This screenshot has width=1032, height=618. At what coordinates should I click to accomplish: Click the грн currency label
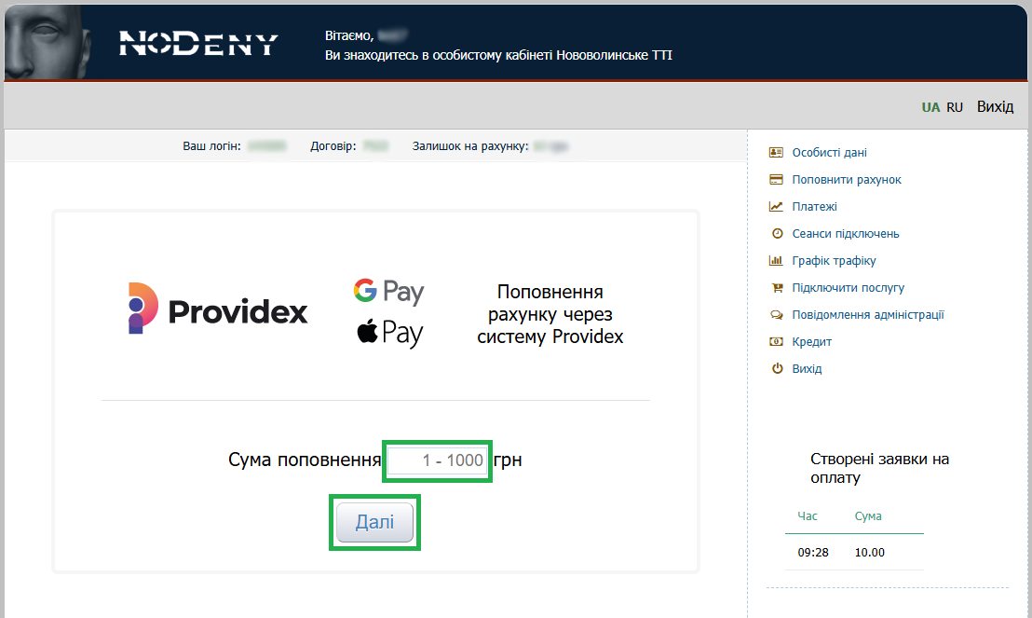(x=508, y=460)
